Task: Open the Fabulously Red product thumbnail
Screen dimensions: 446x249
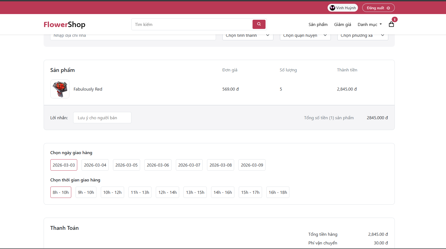Action: tap(60, 89)
